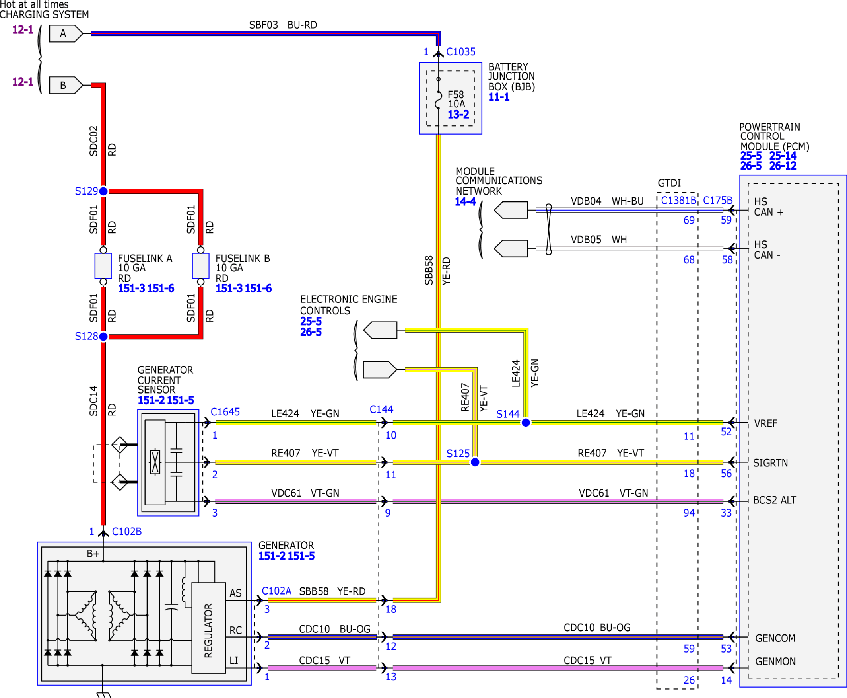Viewport: 847px width, 698px height.
Task: Click the 26-12 PCM page reference
Action: (783, 166)
